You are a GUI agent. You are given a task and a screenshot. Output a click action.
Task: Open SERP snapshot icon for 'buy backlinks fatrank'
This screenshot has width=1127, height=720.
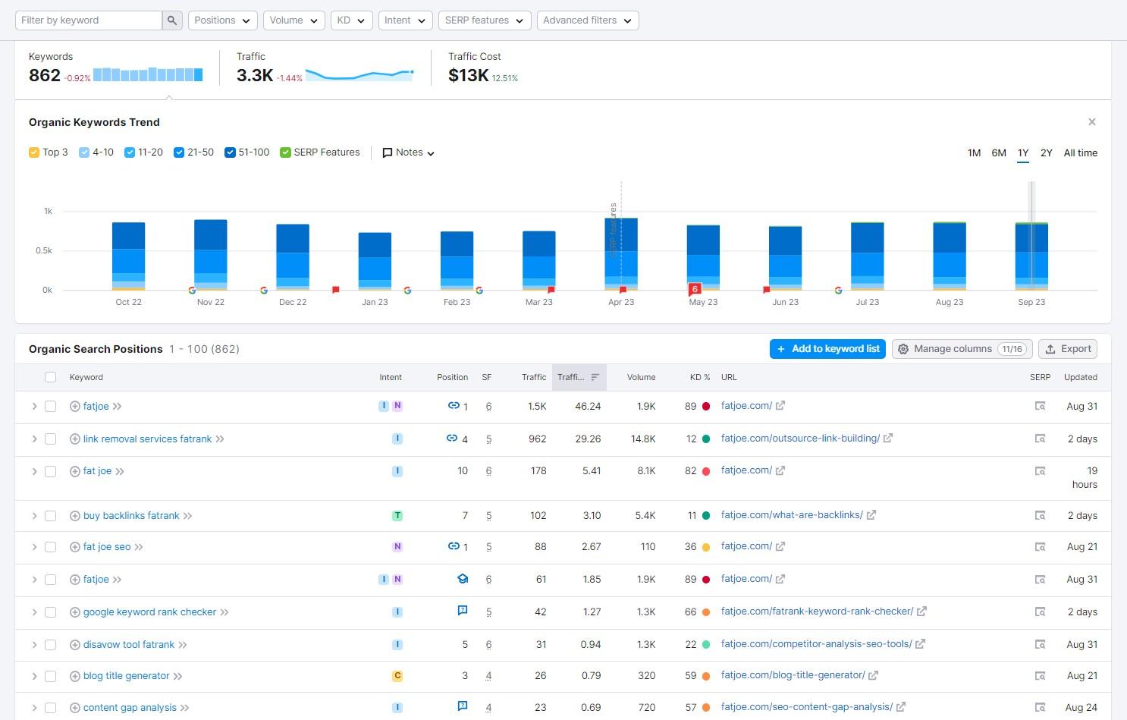point(1040,515)
